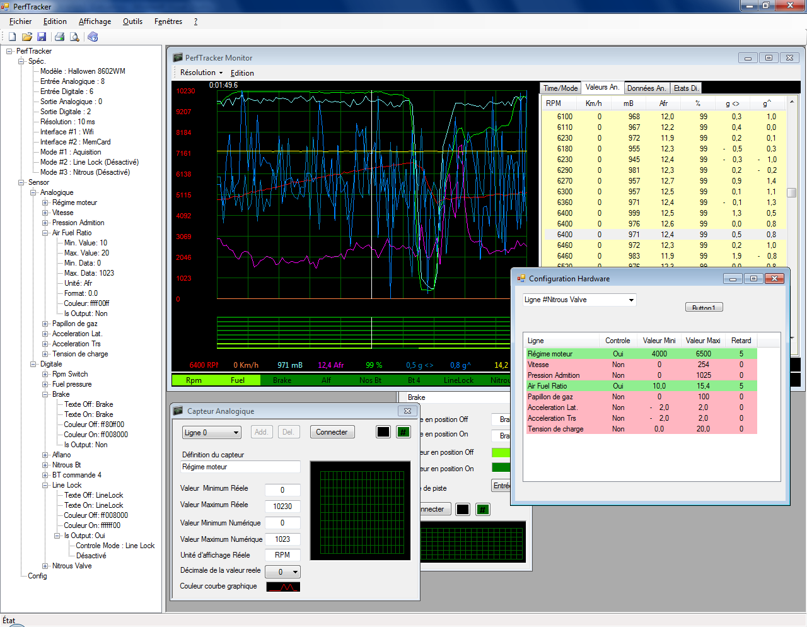Click the Configuration Hardware window title icon
The height and width of the screenshot is (627, 807).
521,278
